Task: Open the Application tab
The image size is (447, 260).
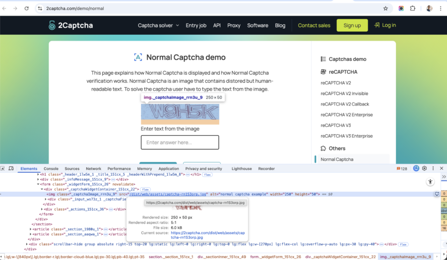Action: (x=169, y=169)
